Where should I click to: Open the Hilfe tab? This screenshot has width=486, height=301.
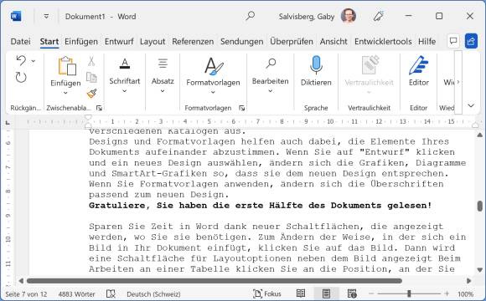[427, 42]
